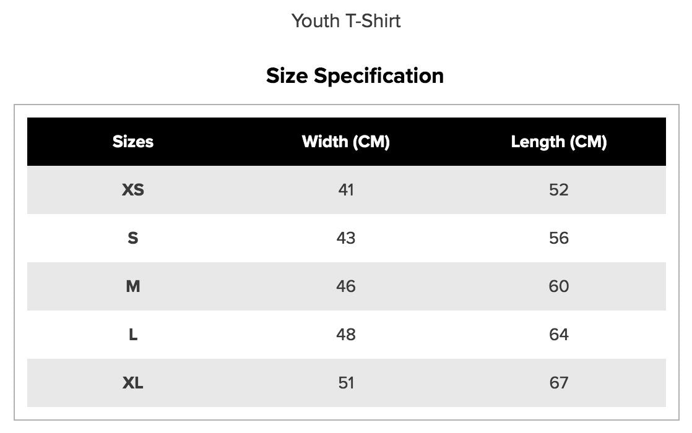Screen dimensions: 692x433
Task: Select the Width (CM) column header
Action: tap(345, 142)
